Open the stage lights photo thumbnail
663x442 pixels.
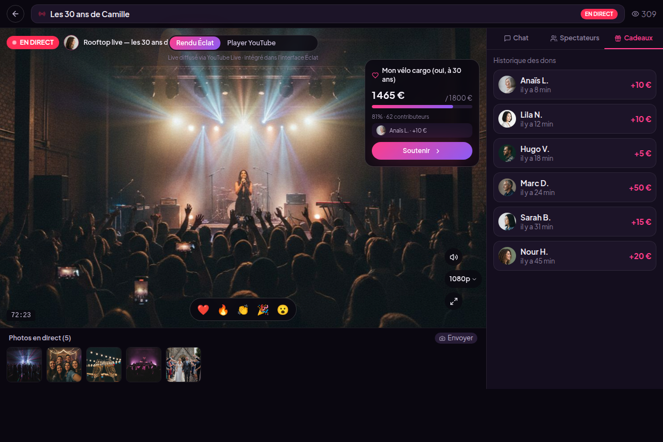pos(24,365)
